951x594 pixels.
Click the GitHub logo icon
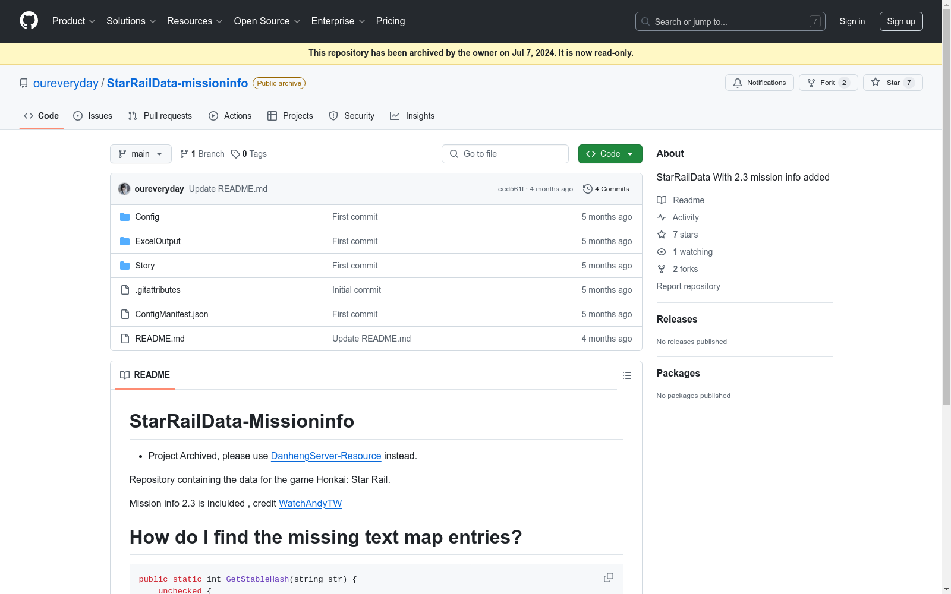pos(29,21)
